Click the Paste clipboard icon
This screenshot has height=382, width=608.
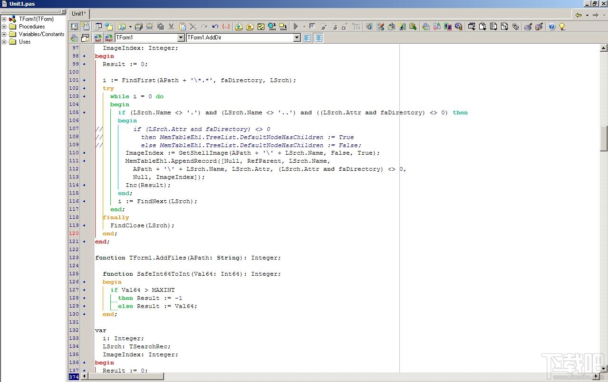182,27
